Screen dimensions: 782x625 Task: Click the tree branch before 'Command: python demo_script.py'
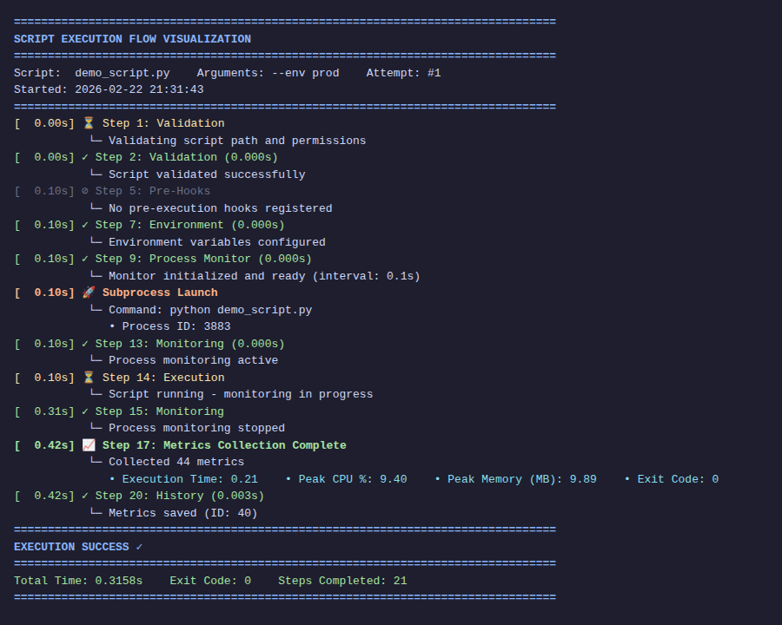(x=96, y=308)
